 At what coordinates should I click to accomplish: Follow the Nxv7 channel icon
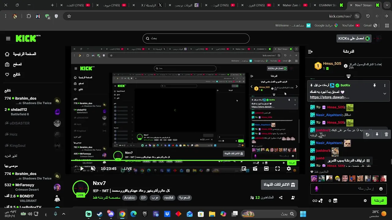point(293,198)
